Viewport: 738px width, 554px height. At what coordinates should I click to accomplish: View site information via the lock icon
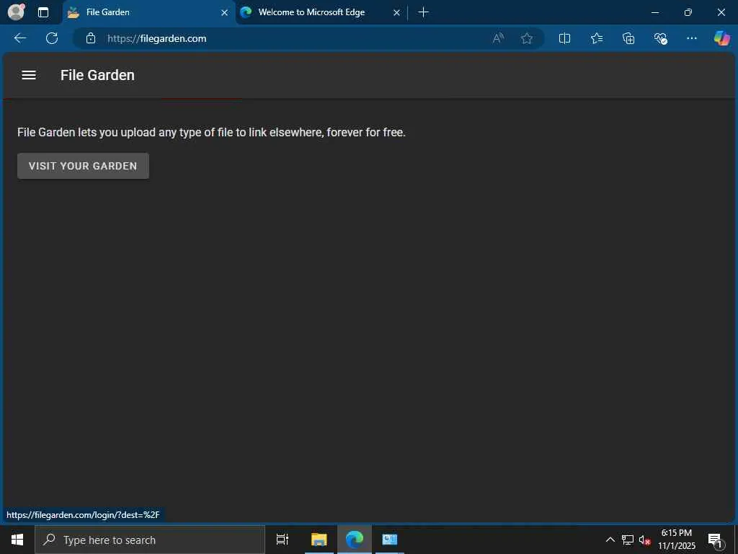[x=91, y=38]
